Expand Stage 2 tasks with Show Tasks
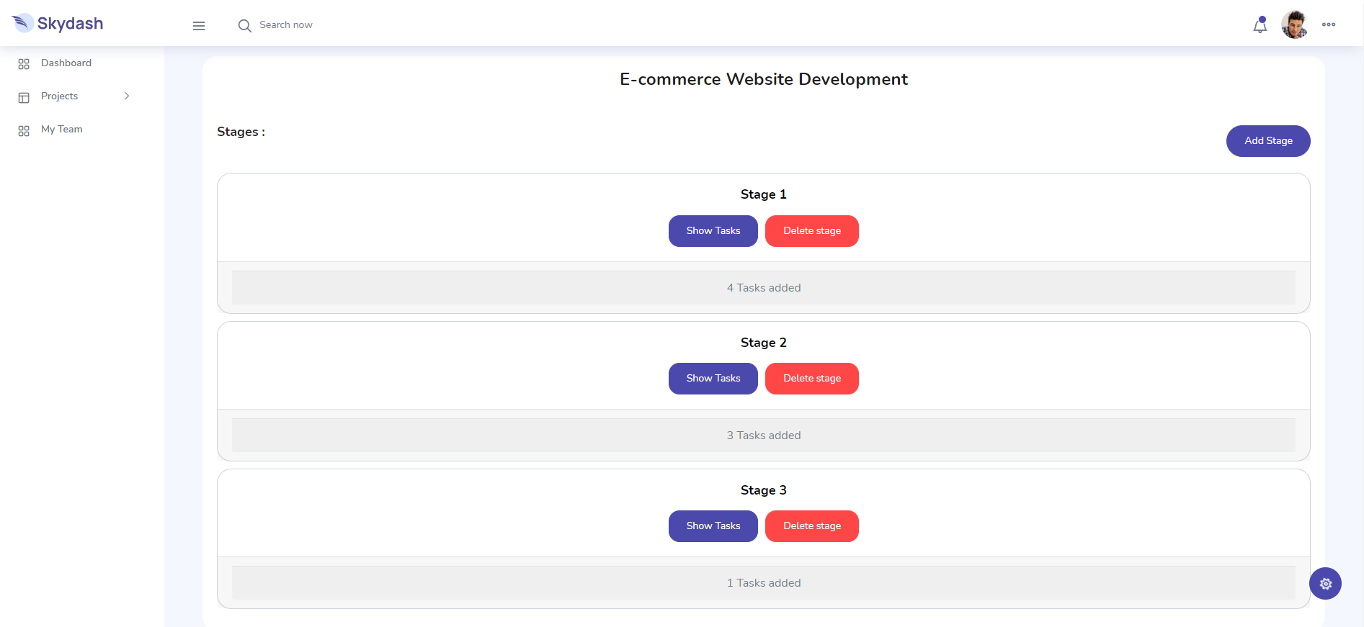The width and height of the screenshot is (1364, 627). 713,379
